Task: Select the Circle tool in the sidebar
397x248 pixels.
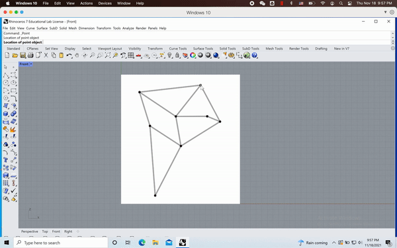Action: pyautogui.click(x=5, y=83)
